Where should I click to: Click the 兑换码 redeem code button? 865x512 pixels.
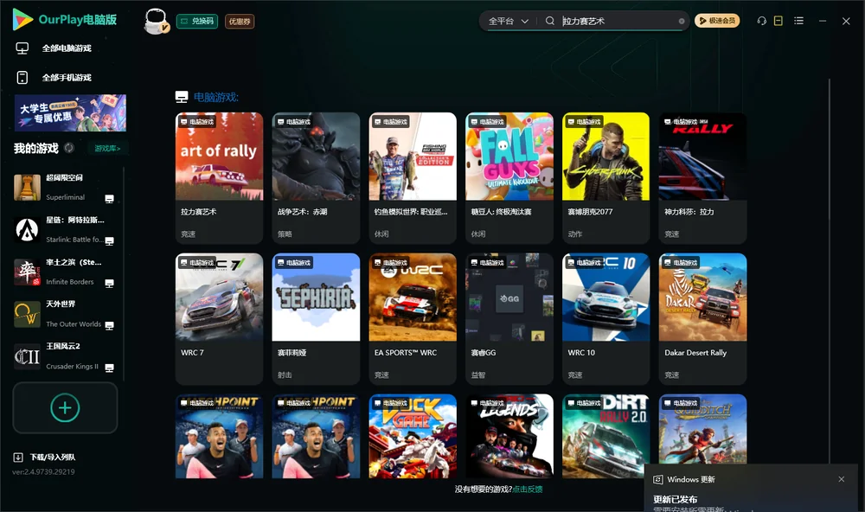[197, 21]
